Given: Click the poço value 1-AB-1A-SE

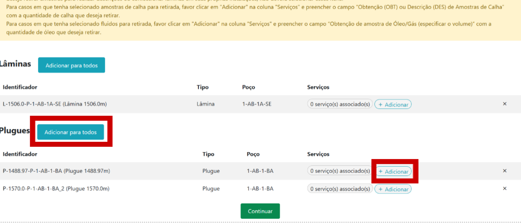Looking at the screenshot, I should [257, 104].
